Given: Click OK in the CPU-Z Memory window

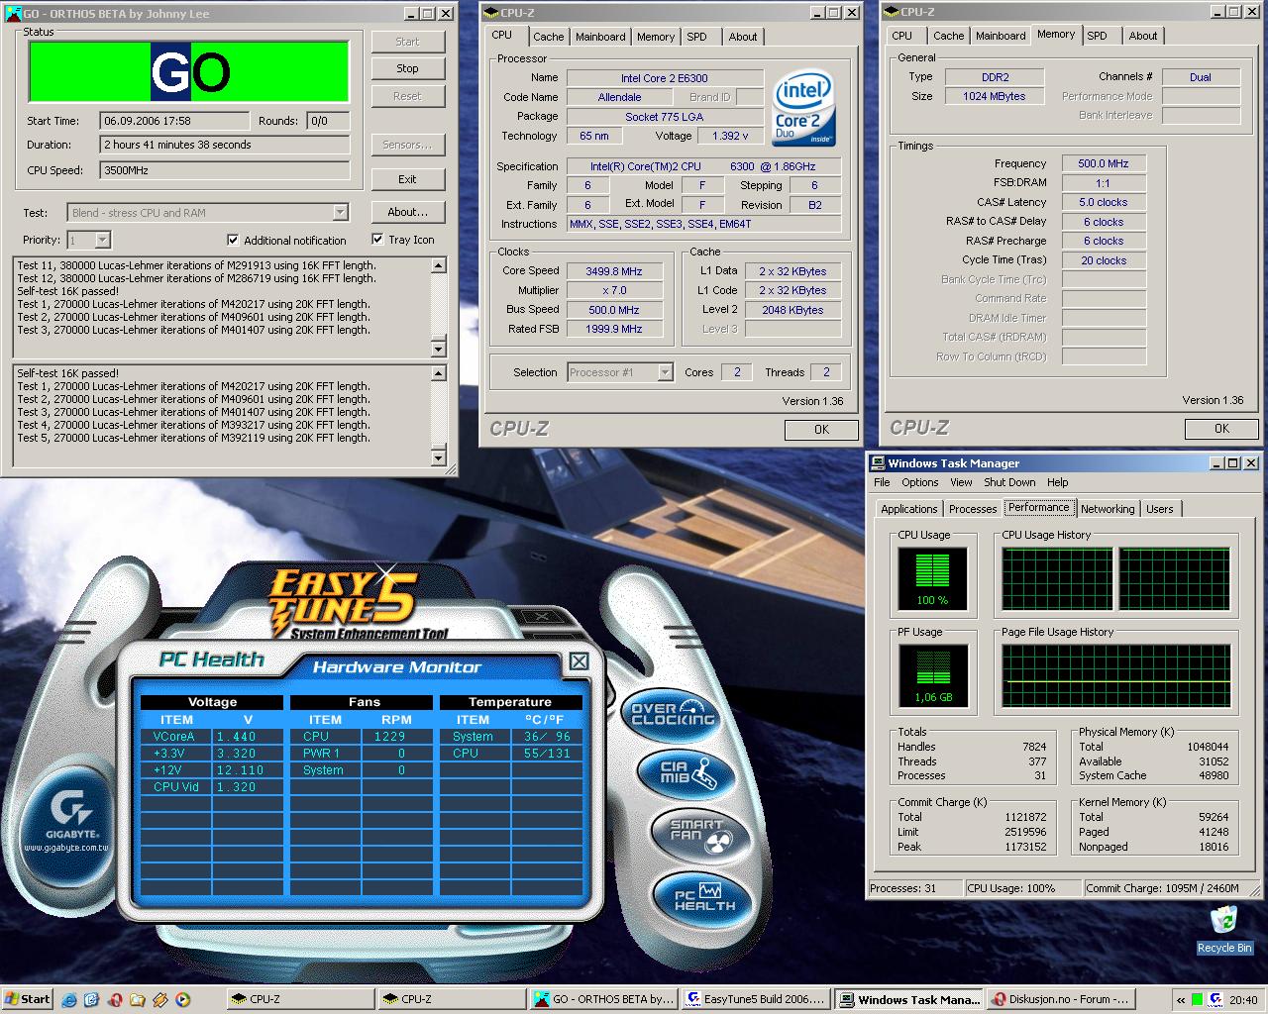Looking at the screenshot, I should pos(1221,429).
